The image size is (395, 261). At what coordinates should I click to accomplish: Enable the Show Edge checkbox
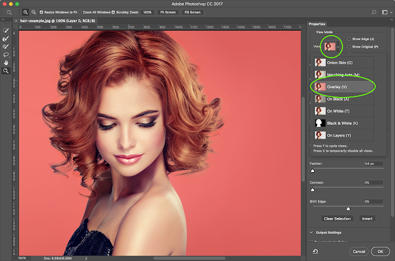click(349, 38)
